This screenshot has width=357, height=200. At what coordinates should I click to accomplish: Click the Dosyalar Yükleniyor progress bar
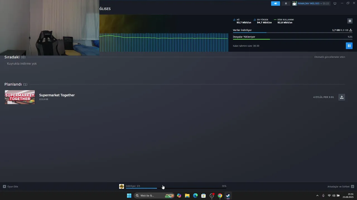pos(293,39)
